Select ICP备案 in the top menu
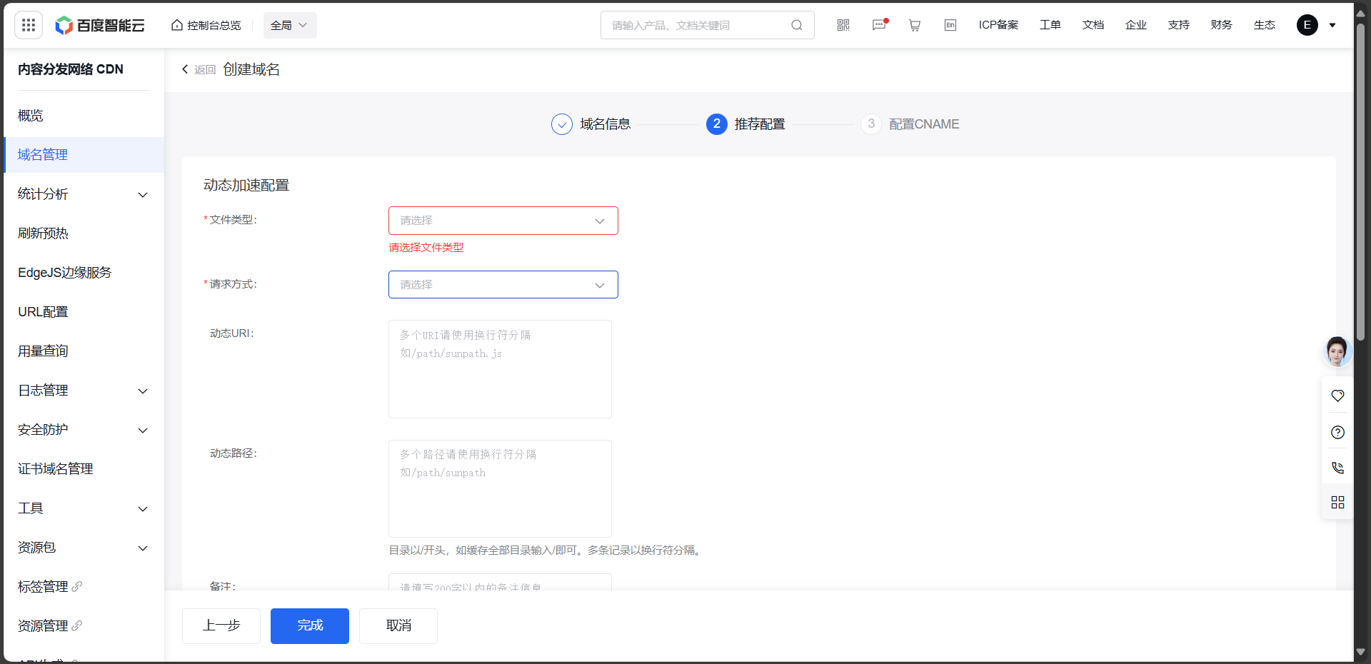 tap(998, 25)
